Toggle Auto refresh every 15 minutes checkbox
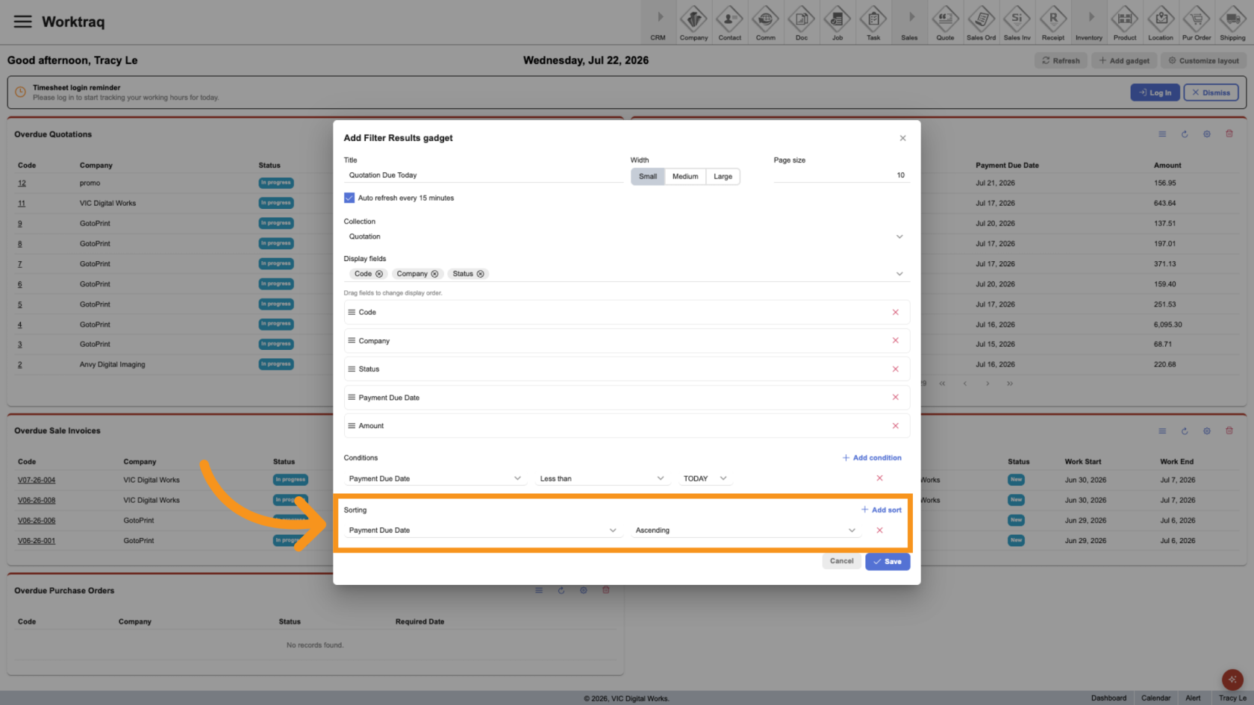This screenshot has height=705, width=1254. 349,198
